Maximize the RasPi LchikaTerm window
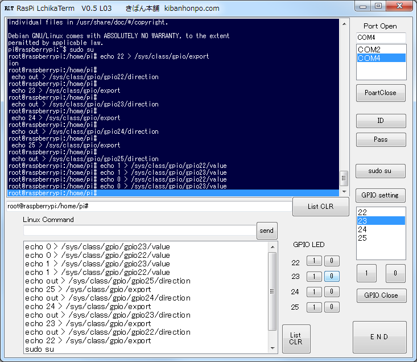 pyautogui.click(x=378, y=6)
